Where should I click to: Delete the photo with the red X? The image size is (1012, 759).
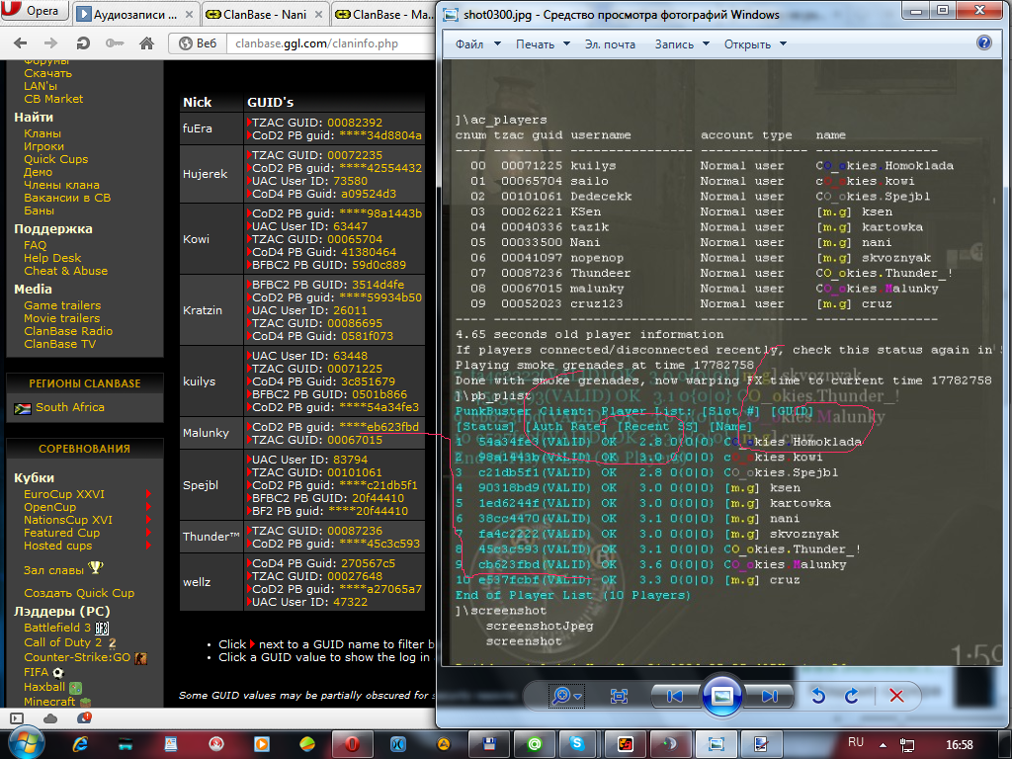[896, 696]
